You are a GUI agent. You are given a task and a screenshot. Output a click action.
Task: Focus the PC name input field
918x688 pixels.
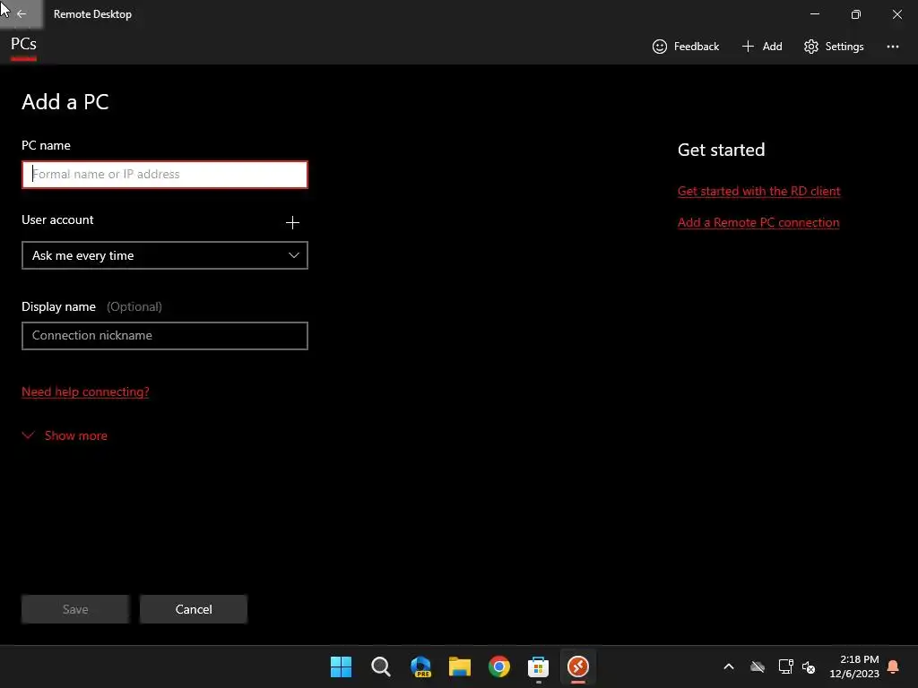click(165, 175)
